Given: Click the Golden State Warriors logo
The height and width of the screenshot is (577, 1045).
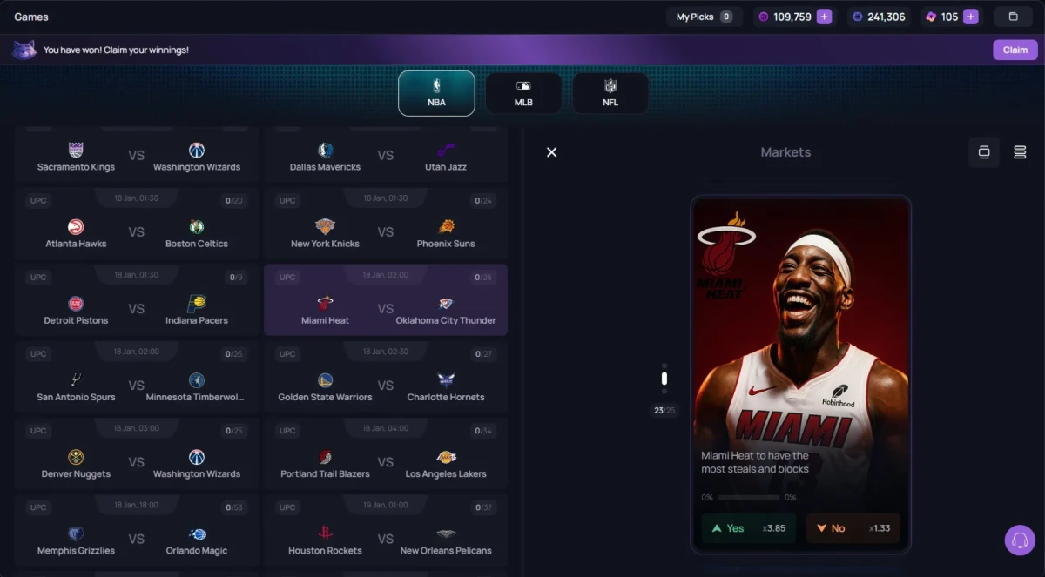Looking at the screenshot, I should tap(325, 380).
